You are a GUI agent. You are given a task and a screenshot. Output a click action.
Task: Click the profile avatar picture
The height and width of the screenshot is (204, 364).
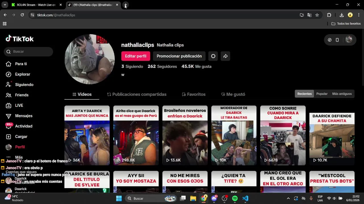90,59
